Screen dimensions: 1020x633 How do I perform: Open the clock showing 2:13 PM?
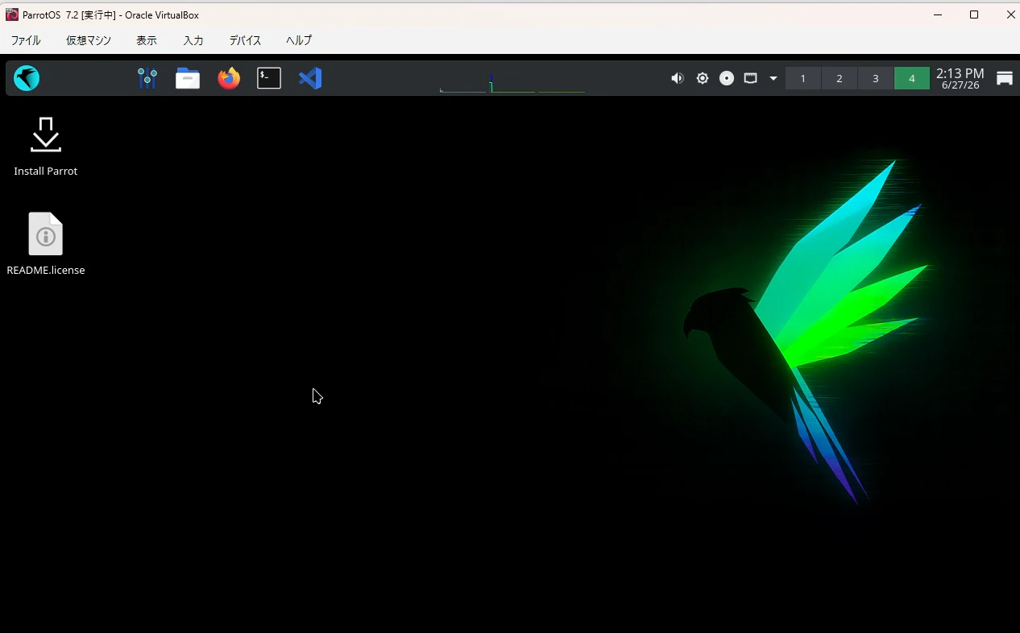click(x=960, y=78)
